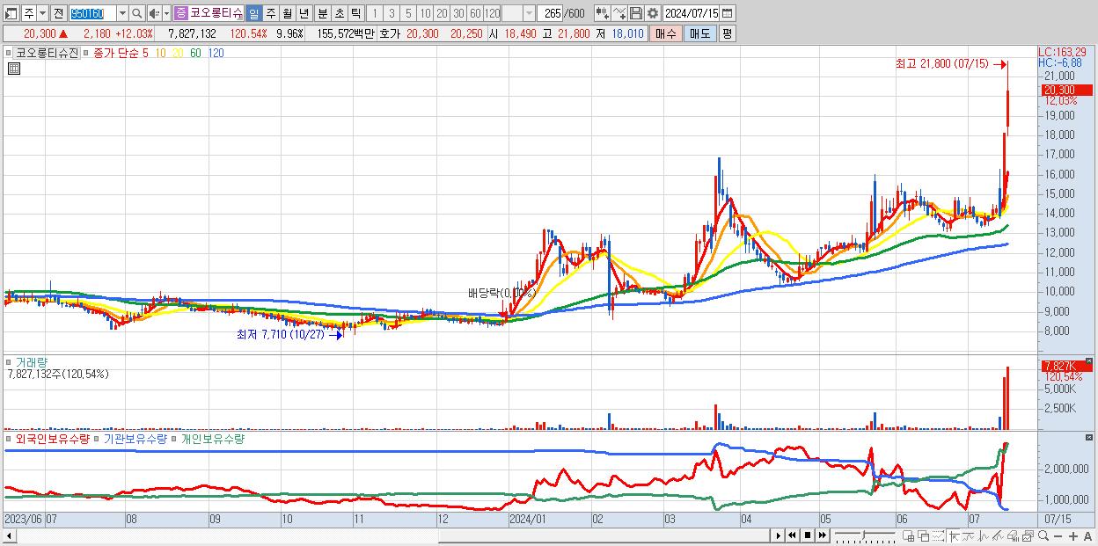Click the fast-forward replay button
The height and width of the screenshot is (546, 1098).
(822, 535)
